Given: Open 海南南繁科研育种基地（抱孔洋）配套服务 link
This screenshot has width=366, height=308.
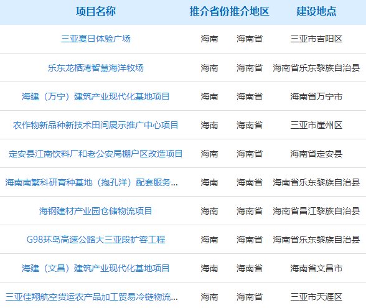Looking at the screenshot, I should 91,182.
